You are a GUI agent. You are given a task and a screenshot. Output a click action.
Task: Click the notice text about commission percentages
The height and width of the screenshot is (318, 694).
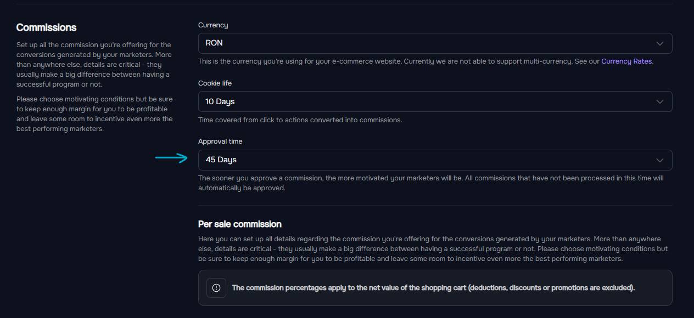tap(433, 288)
